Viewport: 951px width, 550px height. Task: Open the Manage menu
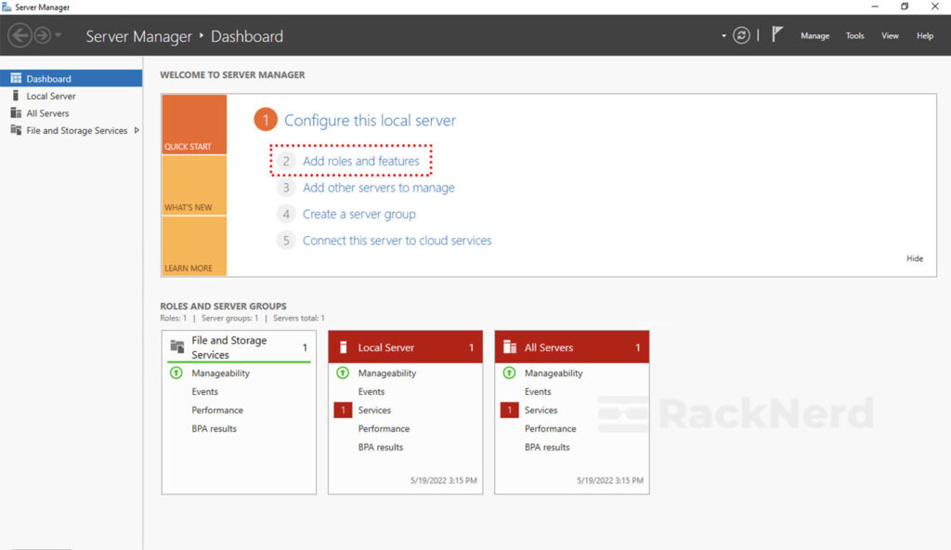pos(814,35)
